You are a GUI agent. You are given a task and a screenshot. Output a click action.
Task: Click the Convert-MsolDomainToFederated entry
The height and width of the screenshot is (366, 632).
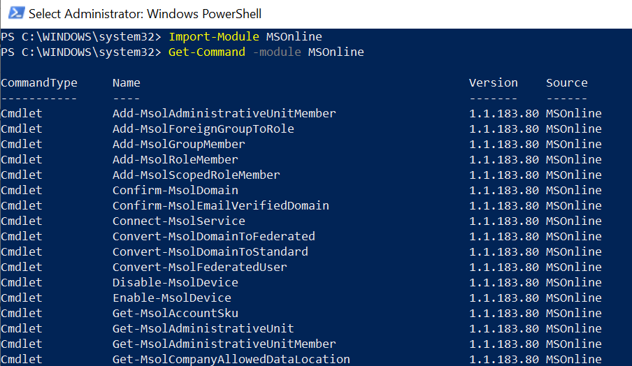[214, 236]
